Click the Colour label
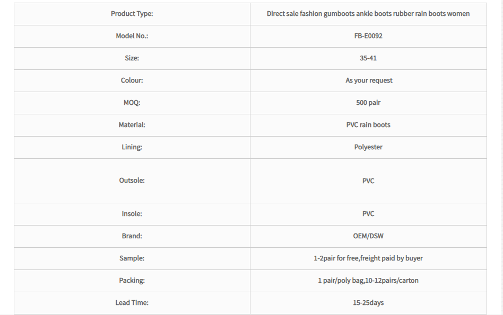The height and width of the screenshot is (315, 503). [x=132, y=80]
